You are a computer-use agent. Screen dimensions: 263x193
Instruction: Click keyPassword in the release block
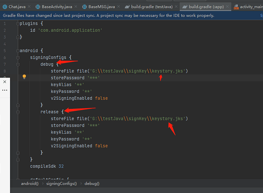click(65, 139)
